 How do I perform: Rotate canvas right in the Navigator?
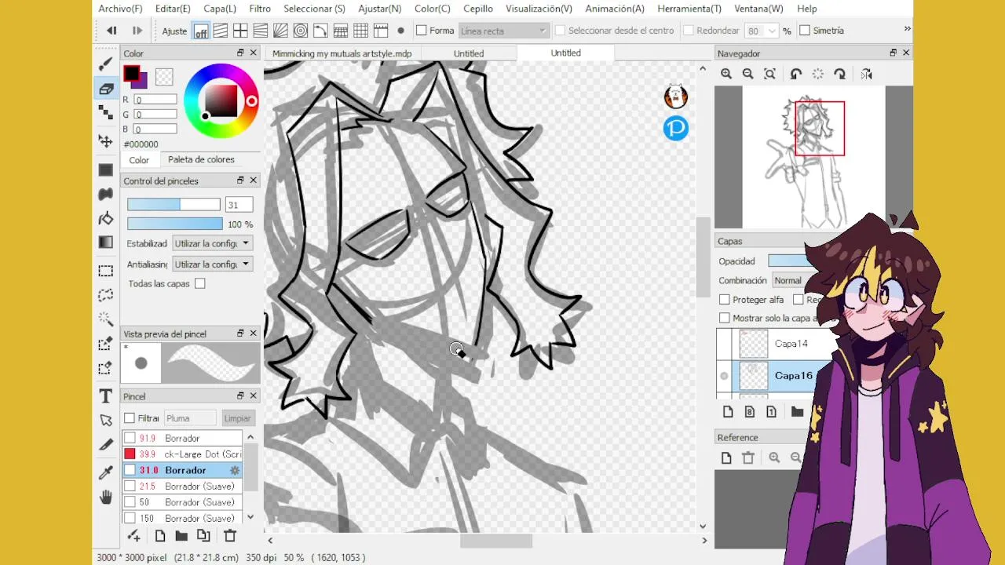pos(840,74)
